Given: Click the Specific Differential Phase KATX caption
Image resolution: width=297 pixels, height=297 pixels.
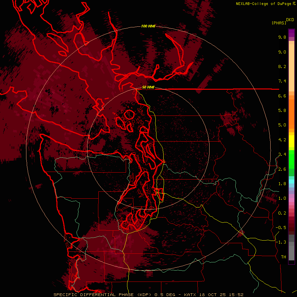Looking at the screenshot, I should (148, 295).
